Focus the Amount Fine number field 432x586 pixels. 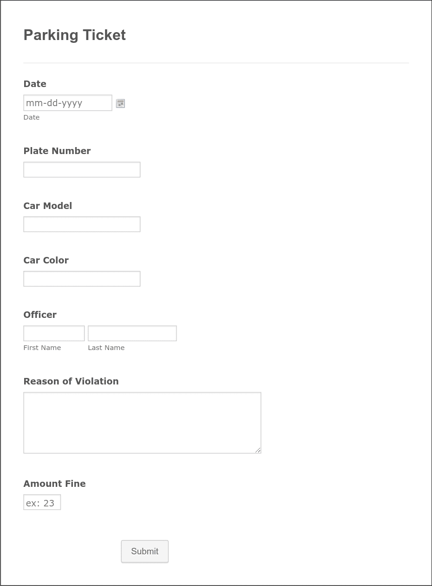pyautogui.click(x=42, y=502)
